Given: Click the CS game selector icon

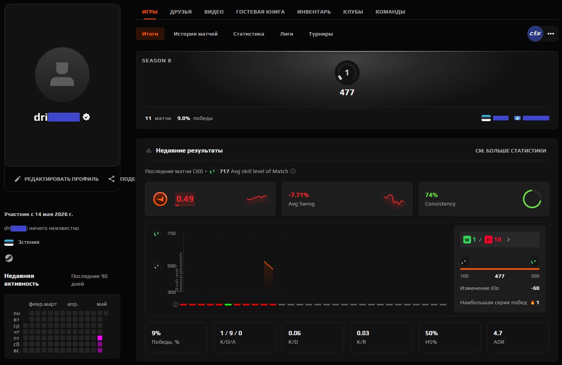Looking at the screenshot, I should coord(535,34).
